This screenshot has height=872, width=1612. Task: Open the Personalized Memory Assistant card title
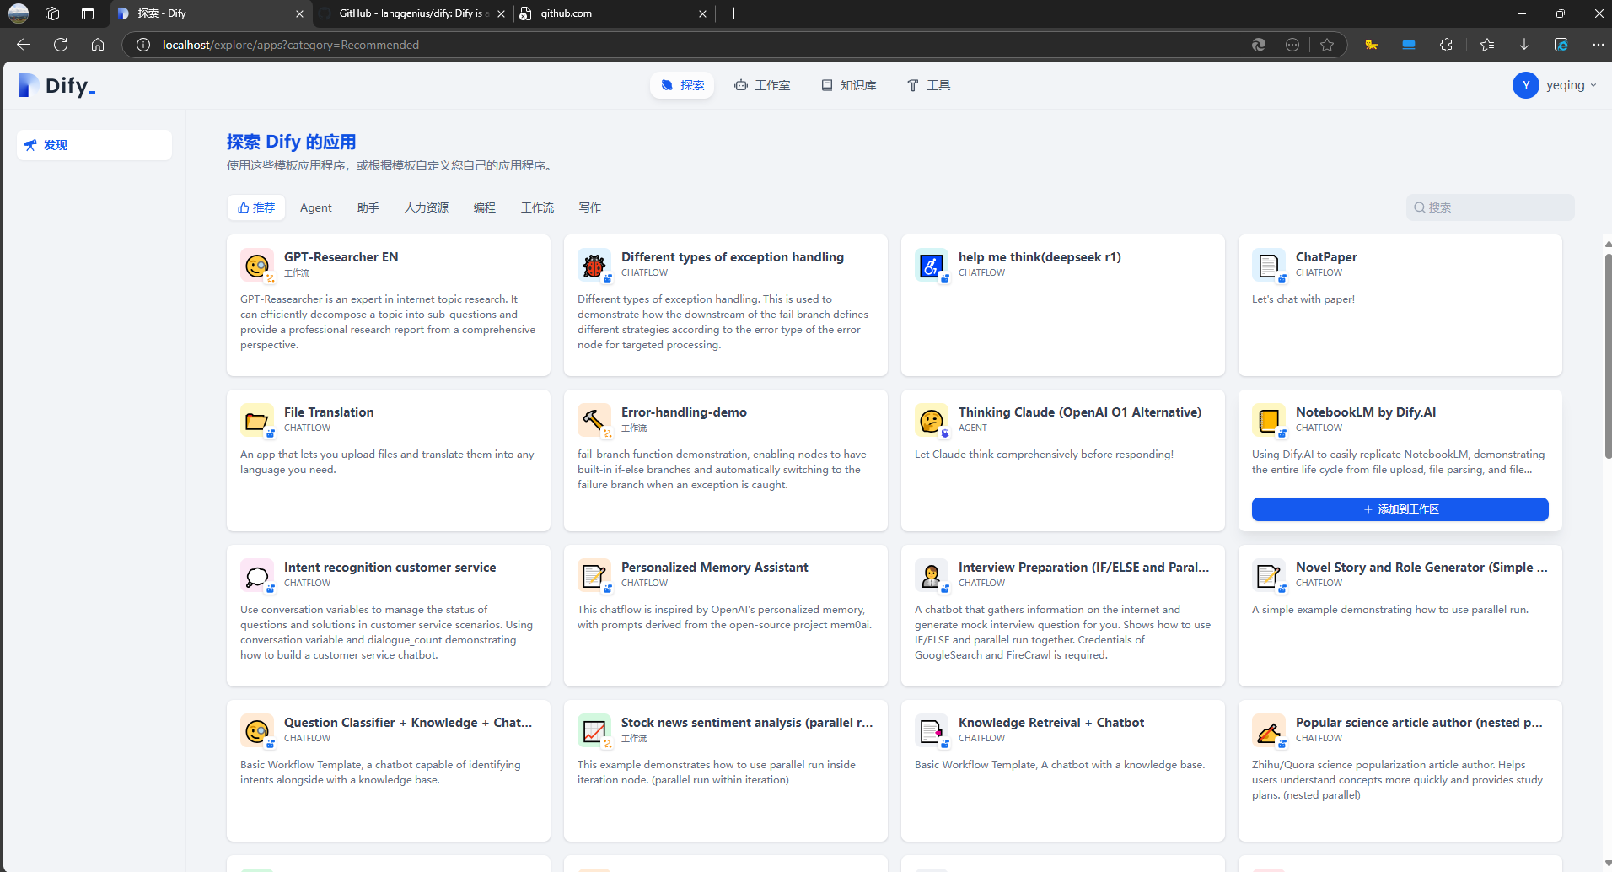[715, 568]
